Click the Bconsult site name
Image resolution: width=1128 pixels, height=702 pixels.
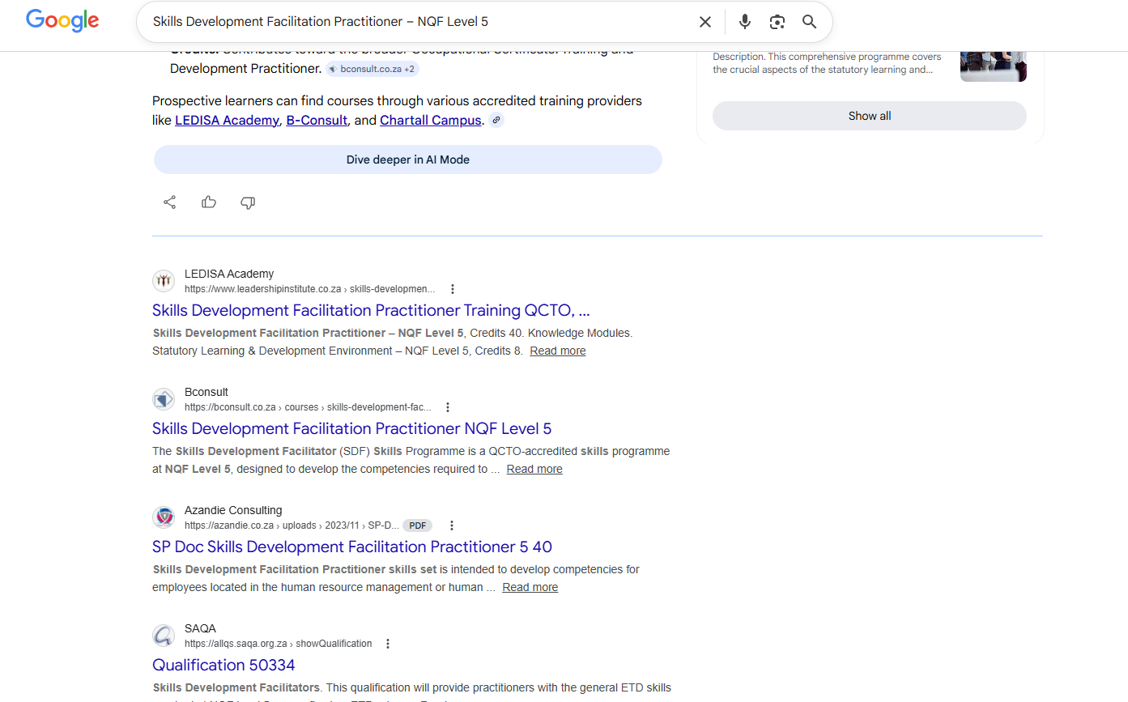(x=206, y=392)
